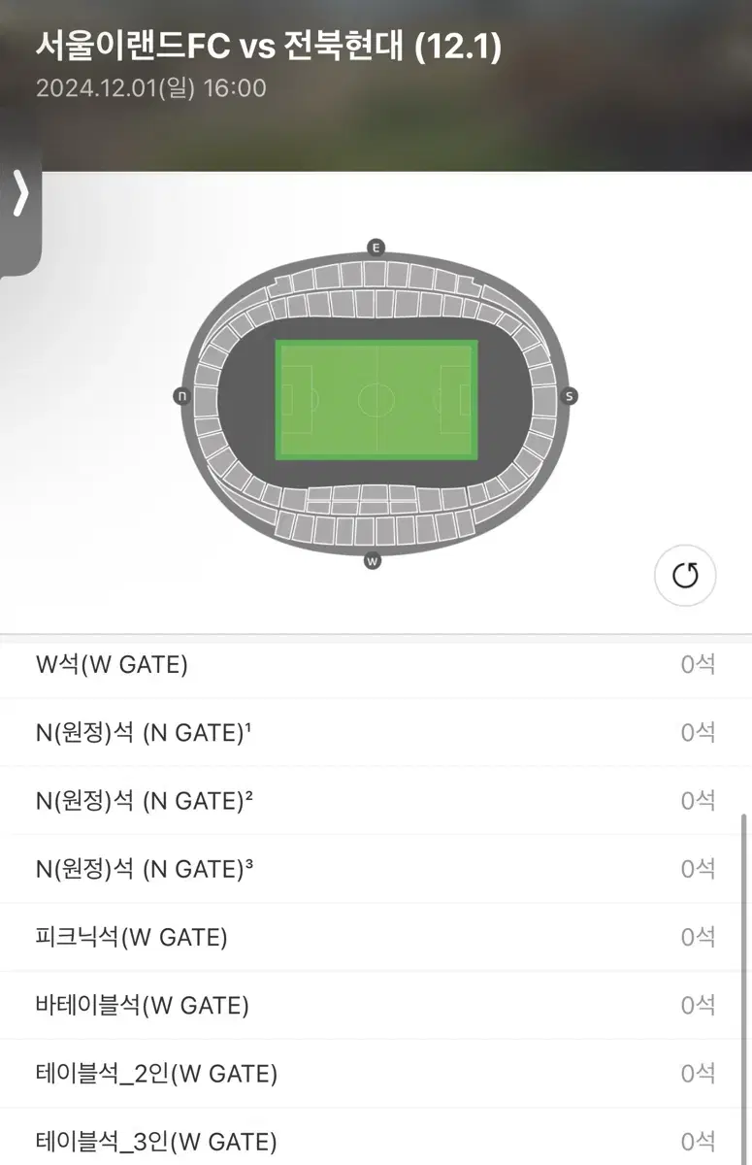The height and width of the screenshot is (1165, 752).
Task: Reset the stadium map view with refresh icon
Action: tap(685, 576)
